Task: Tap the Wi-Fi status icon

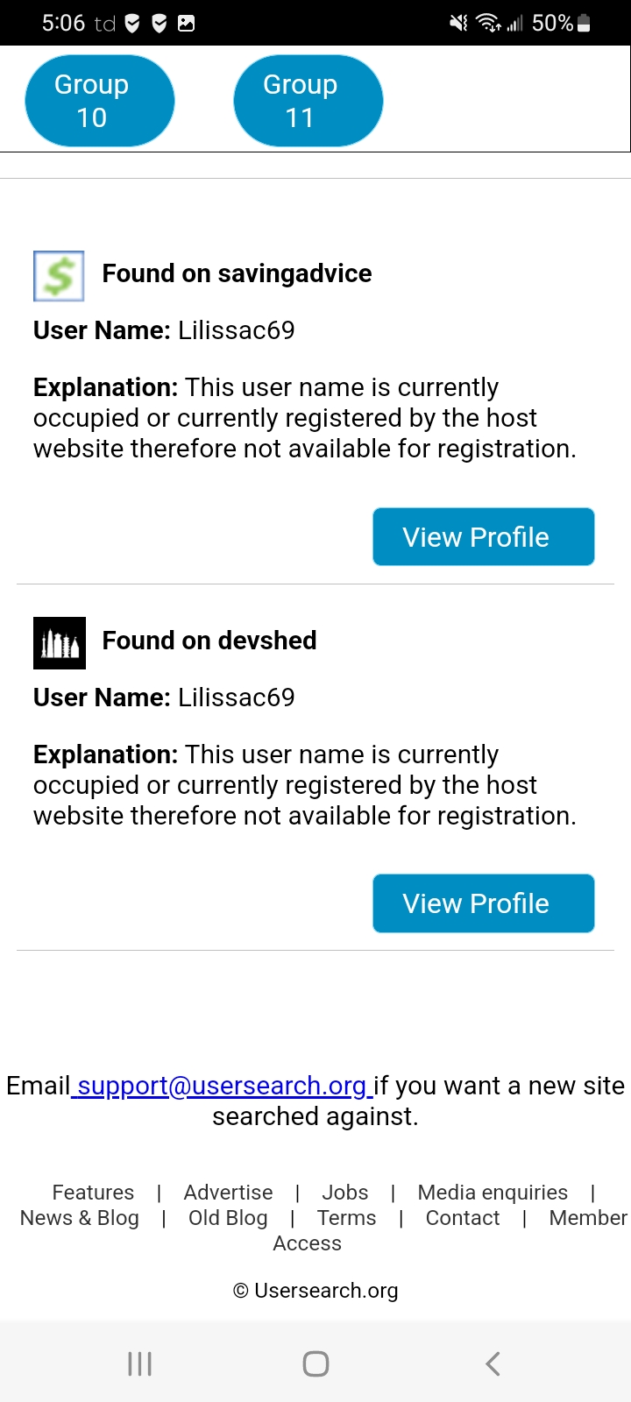Action: point(488,24)
